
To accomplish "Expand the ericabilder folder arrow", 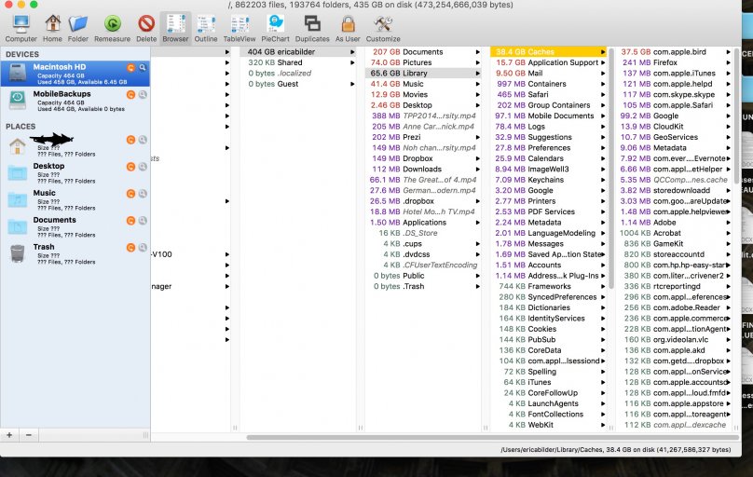I will click(x=352, y=52).
